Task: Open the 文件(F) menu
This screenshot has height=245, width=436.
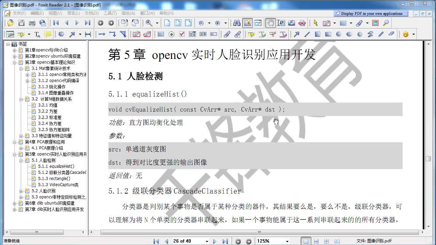Action: (19, 13)
